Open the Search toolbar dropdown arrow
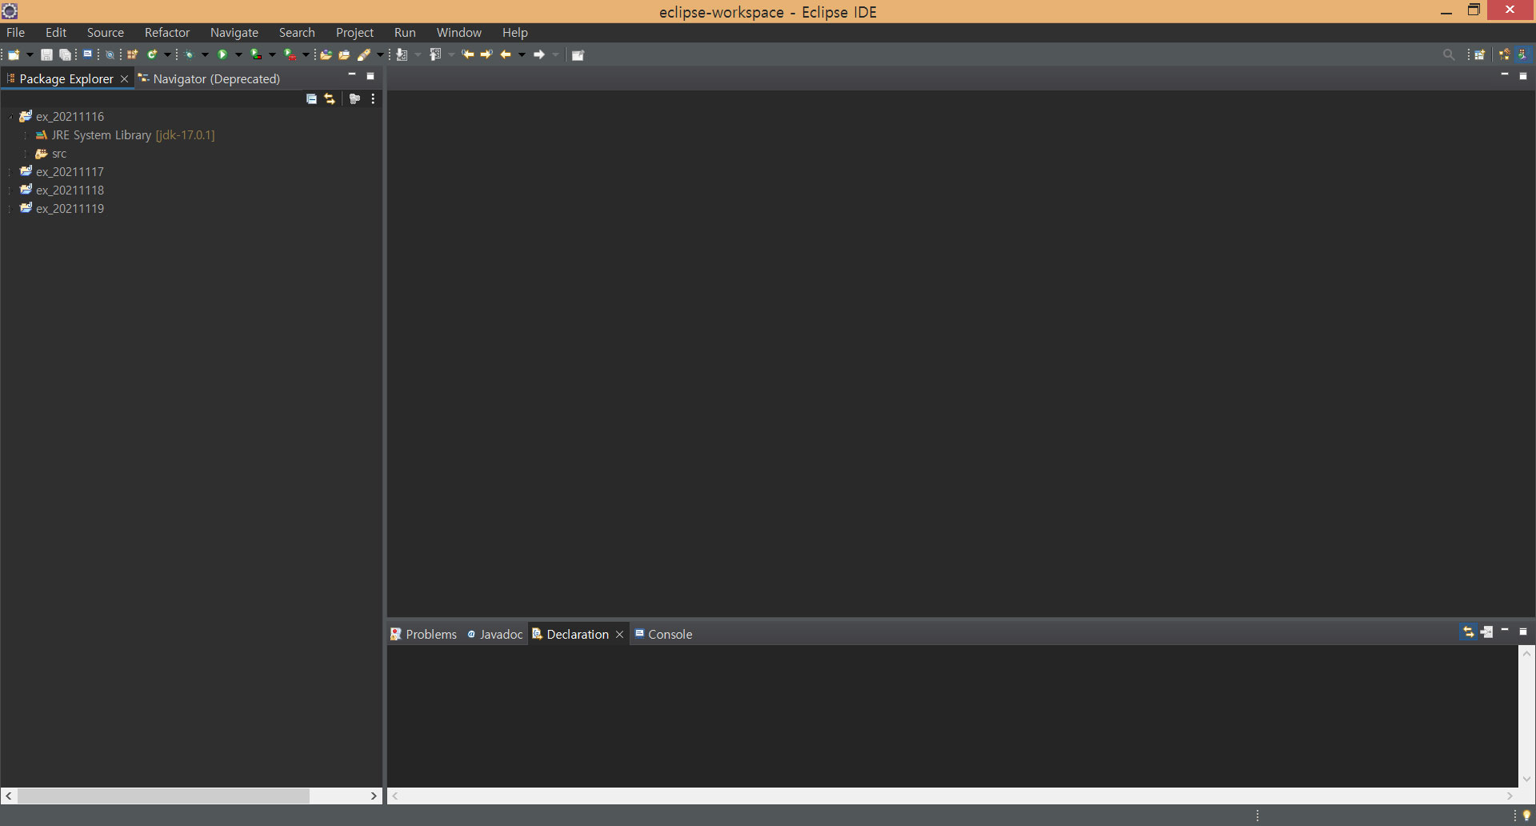 pyautogui.click(x=380, y=54)
